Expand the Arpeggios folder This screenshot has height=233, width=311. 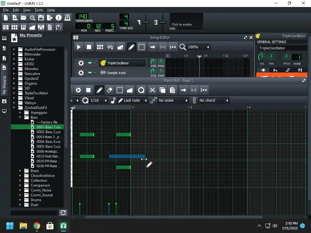(x=20, y=113)
